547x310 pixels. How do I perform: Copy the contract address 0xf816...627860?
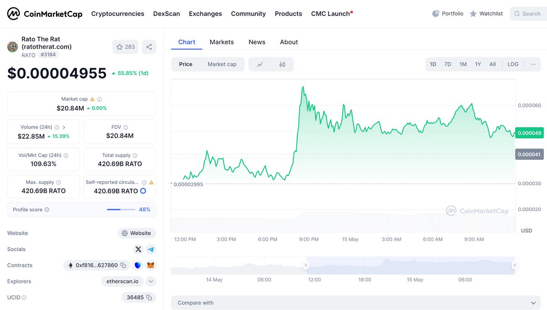123,265
